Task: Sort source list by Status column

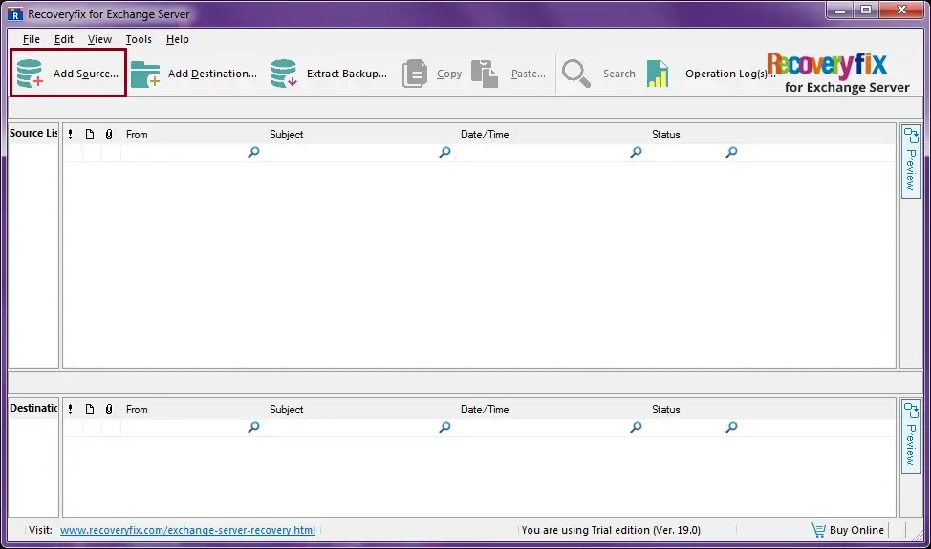Action: 666,135
